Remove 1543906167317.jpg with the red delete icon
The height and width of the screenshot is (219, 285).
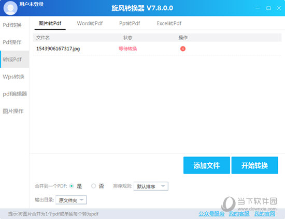(183, 49)
